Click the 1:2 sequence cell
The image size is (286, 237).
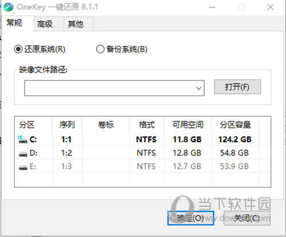coord(66,153)
